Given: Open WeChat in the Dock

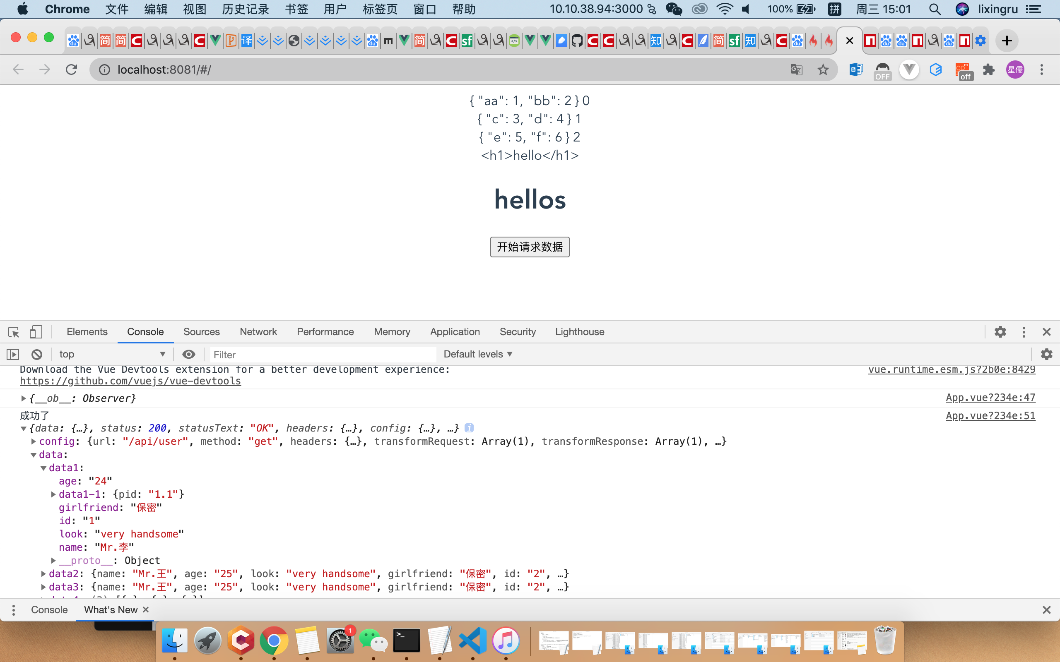Looking at the screenshot, I should [x=373, y=641].
